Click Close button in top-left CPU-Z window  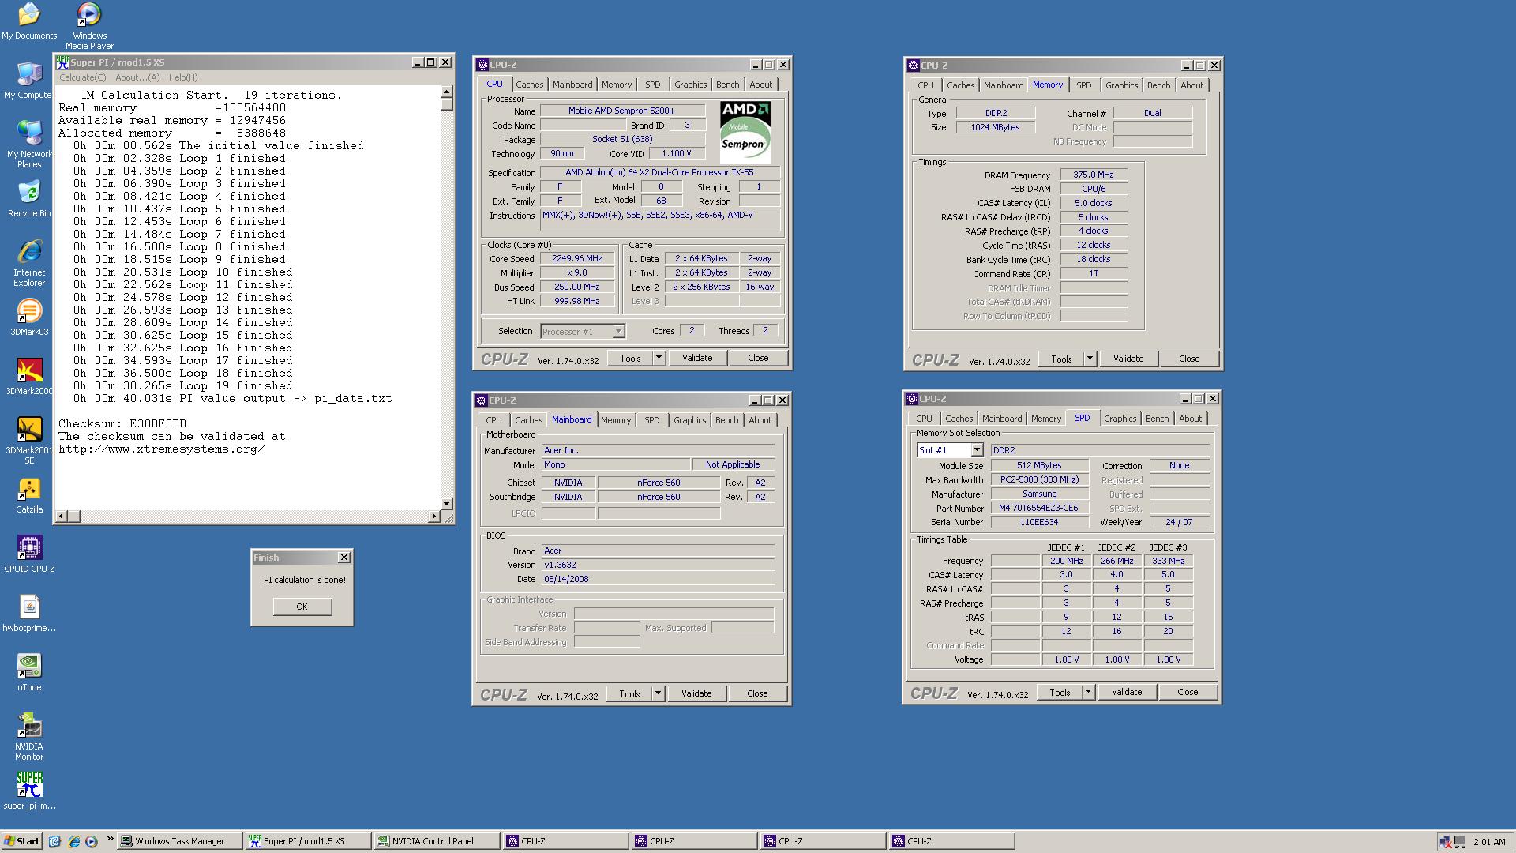pyautogui.click(x=758, y=358)
